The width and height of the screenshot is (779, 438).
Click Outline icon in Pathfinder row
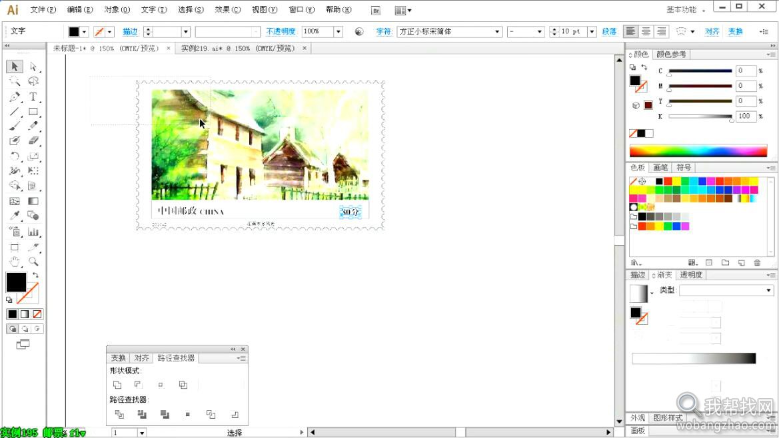pyautogui.click(x=211, y=414)
